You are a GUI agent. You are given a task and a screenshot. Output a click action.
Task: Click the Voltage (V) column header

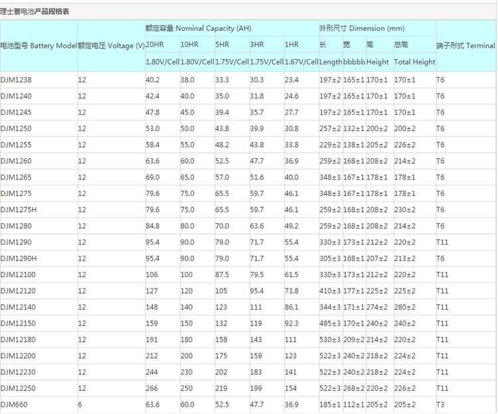111,46
